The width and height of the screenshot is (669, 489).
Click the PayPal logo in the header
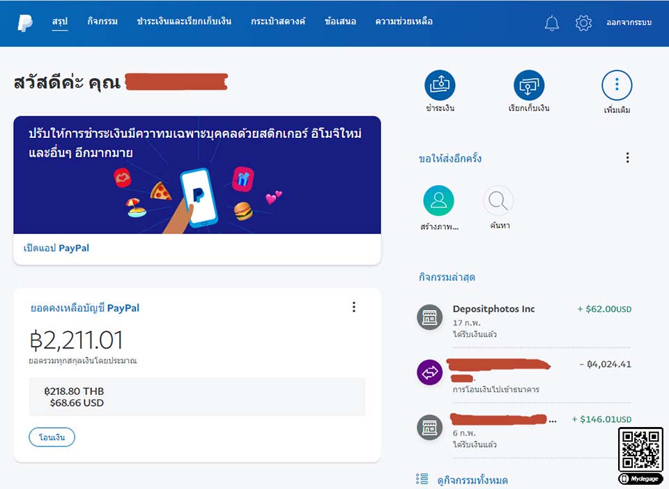pos(25,22)
